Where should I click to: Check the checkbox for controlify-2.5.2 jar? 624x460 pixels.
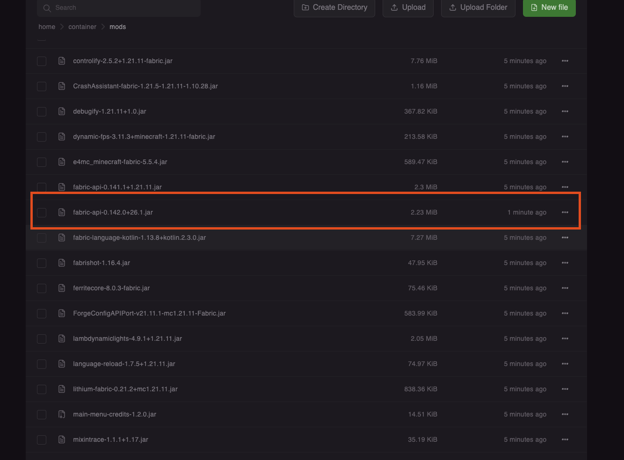point(42,61)
